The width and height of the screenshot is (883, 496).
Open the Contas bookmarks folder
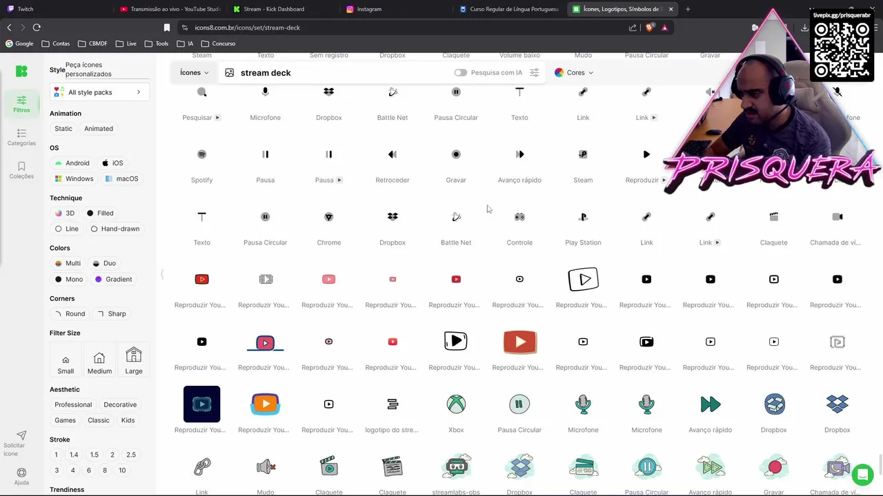[56, 43]
